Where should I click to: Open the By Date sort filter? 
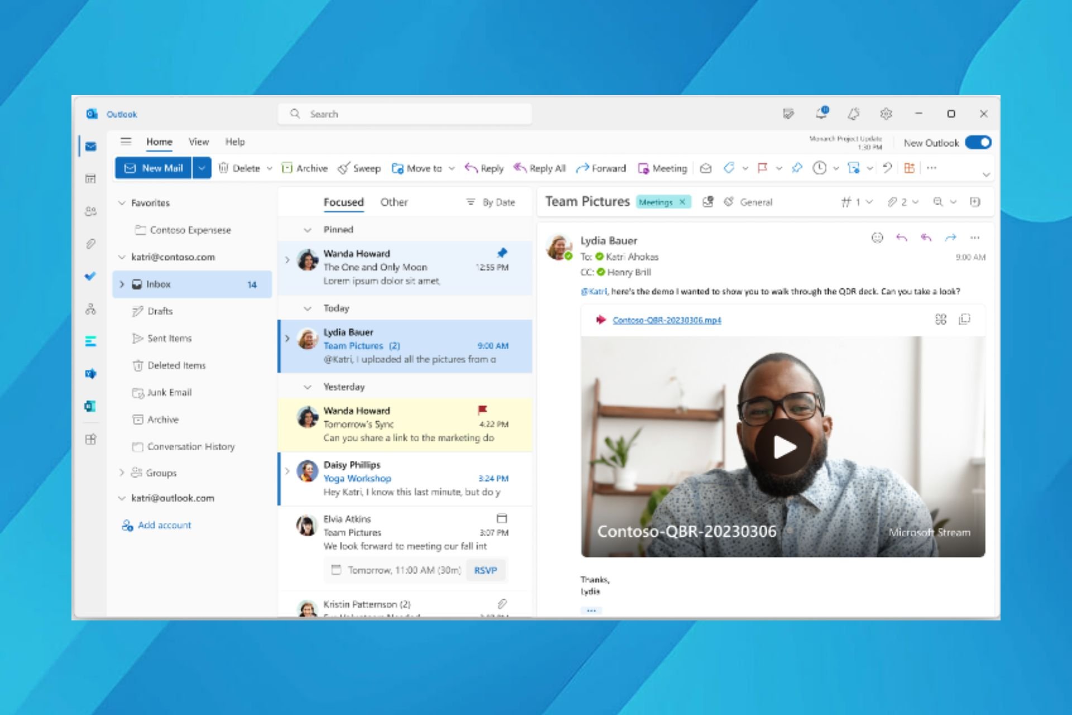(490, 202)
